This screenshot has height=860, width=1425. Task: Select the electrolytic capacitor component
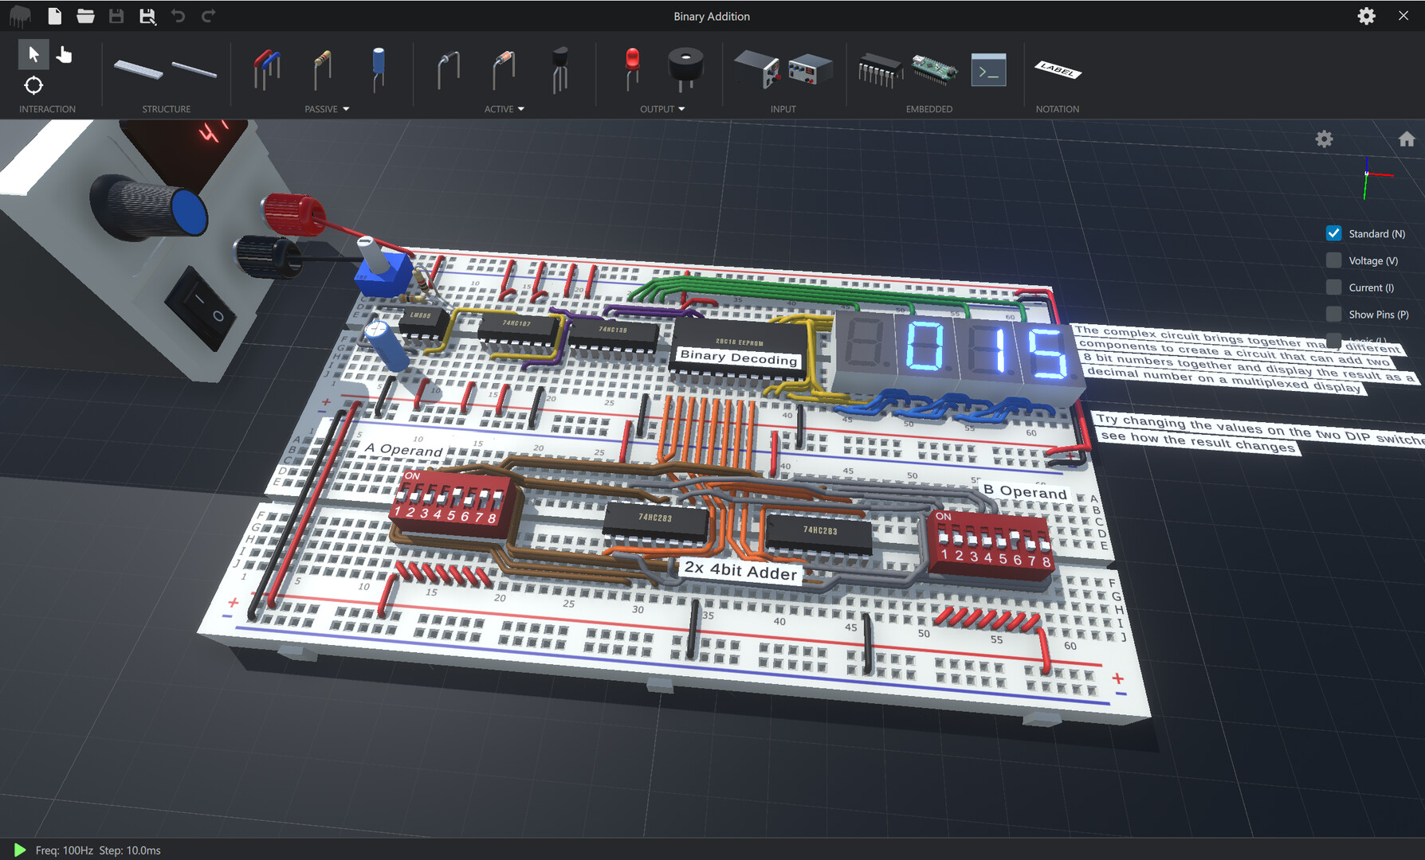377,70
